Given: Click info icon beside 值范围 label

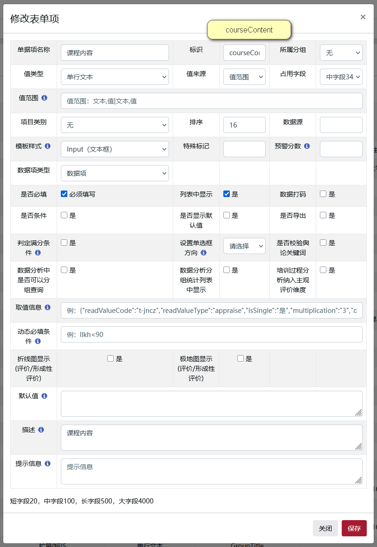Looking at the screenshot, I should tap(45, 98).
